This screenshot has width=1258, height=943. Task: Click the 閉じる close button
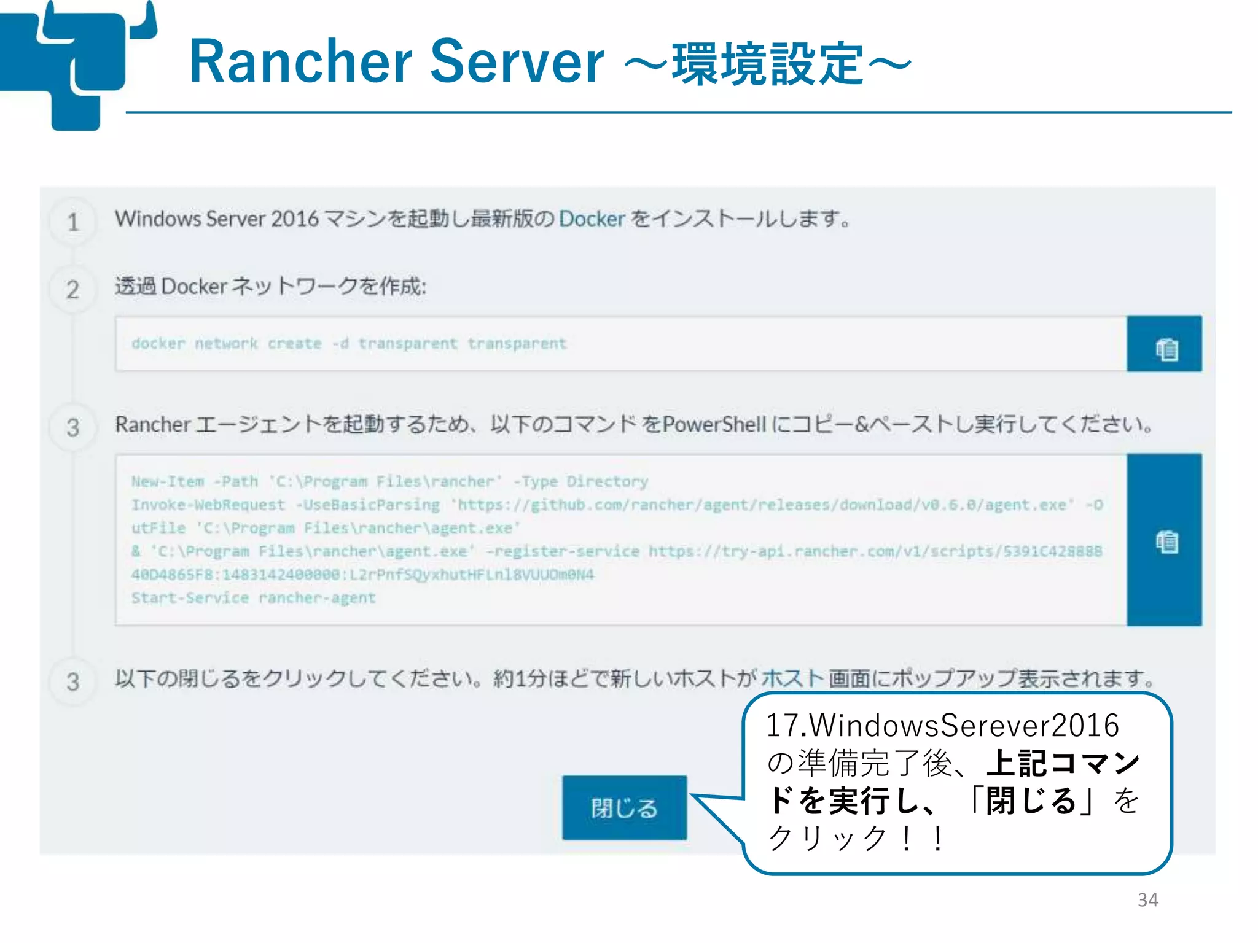[x=624, y=807]
